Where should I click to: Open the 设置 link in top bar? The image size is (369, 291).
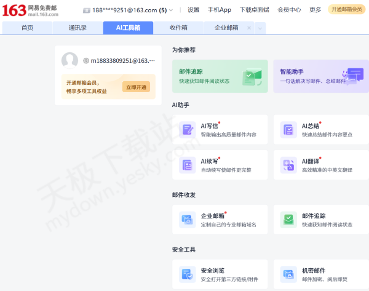(193, 10)
